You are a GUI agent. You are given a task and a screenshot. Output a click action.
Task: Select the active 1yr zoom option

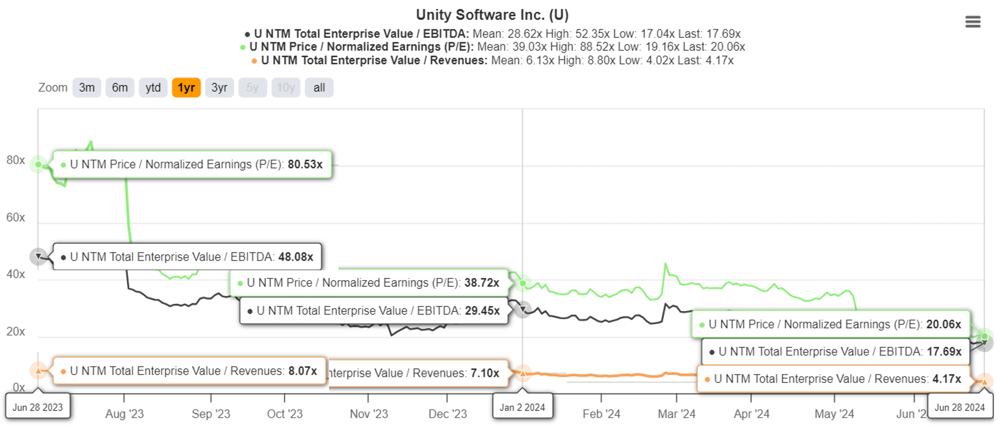[x=186, y=87]
